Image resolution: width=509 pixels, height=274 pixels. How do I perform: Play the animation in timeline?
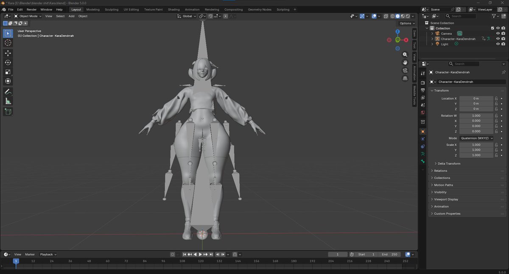pyautogui.click(x=200, y=255)
